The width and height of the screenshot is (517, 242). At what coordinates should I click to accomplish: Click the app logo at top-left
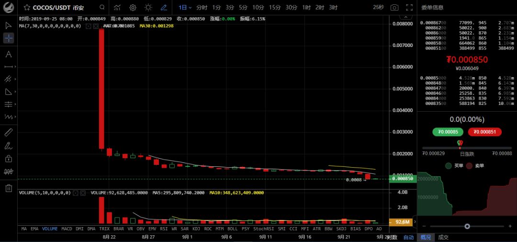(9, 7)
